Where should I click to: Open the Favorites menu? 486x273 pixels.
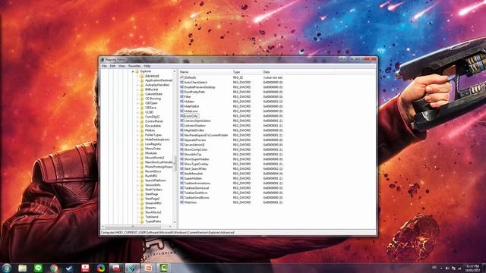(134, 66)
